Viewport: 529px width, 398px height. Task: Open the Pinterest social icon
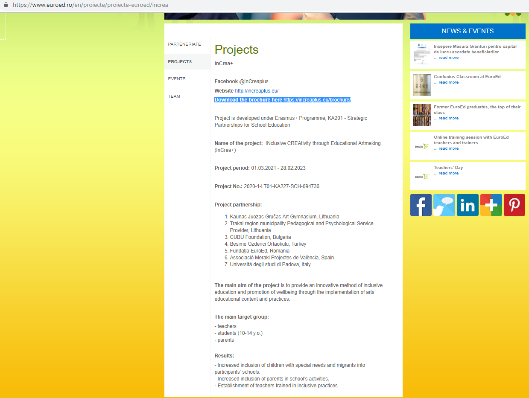coord(514,205)
